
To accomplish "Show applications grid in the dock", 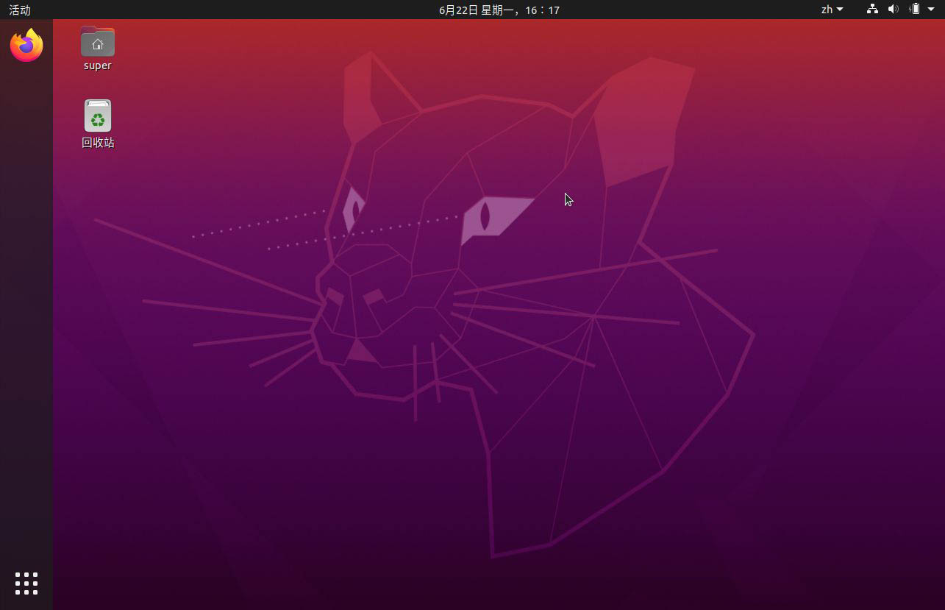I will point(26,583).
